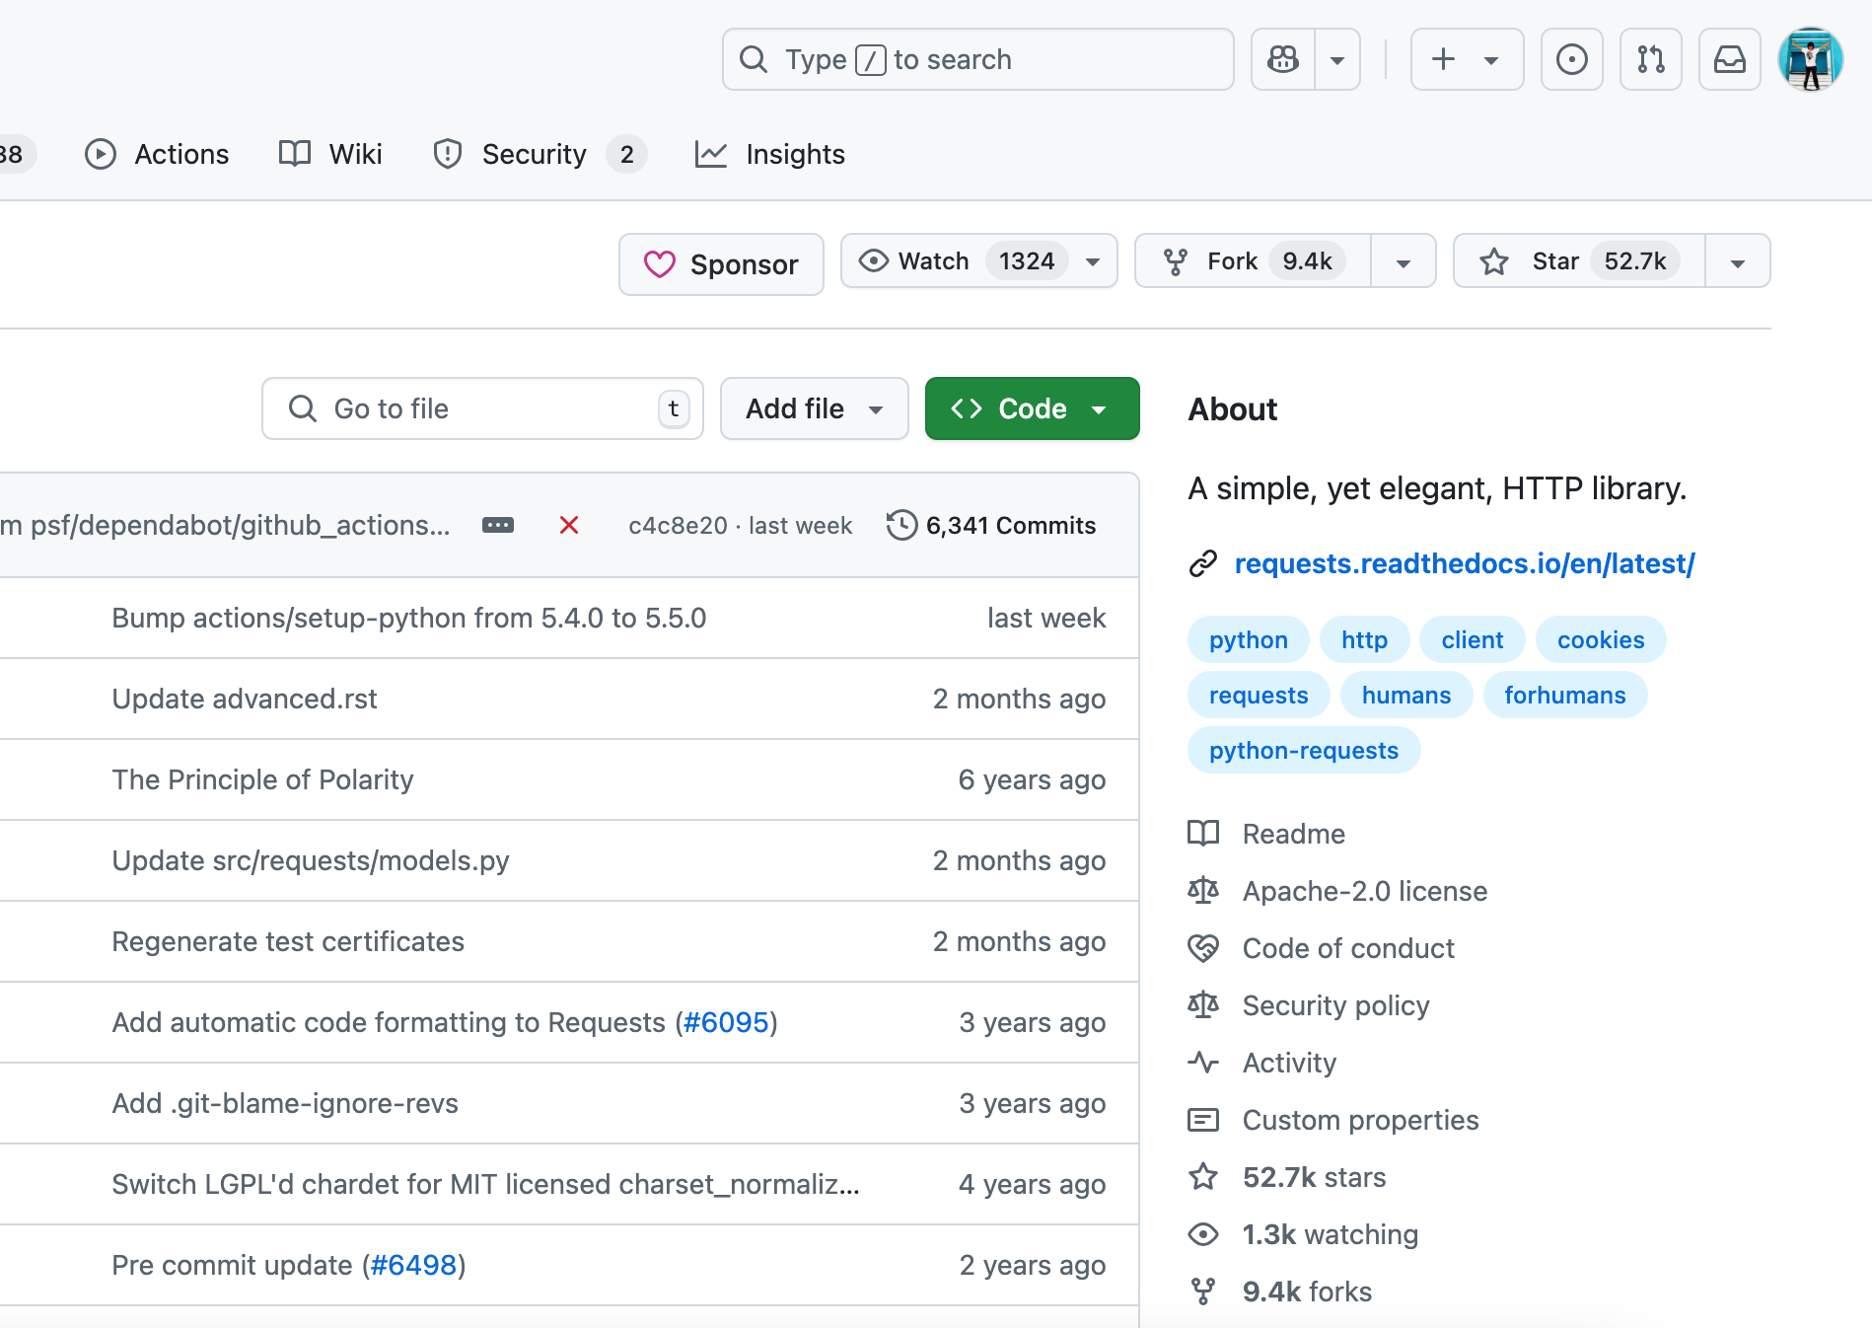Switch to the Wiki tab
This screenshot has width=1872, height=1328.
330,154
